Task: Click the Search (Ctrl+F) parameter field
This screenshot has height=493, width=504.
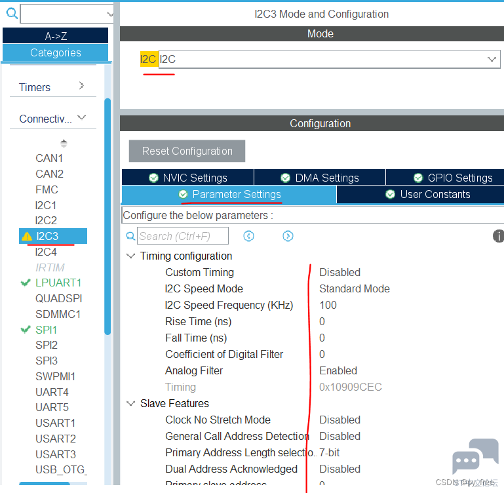Action: coord(183,236)
